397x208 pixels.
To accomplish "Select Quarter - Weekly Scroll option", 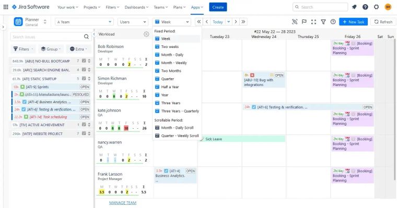I will tap(177, 136).
